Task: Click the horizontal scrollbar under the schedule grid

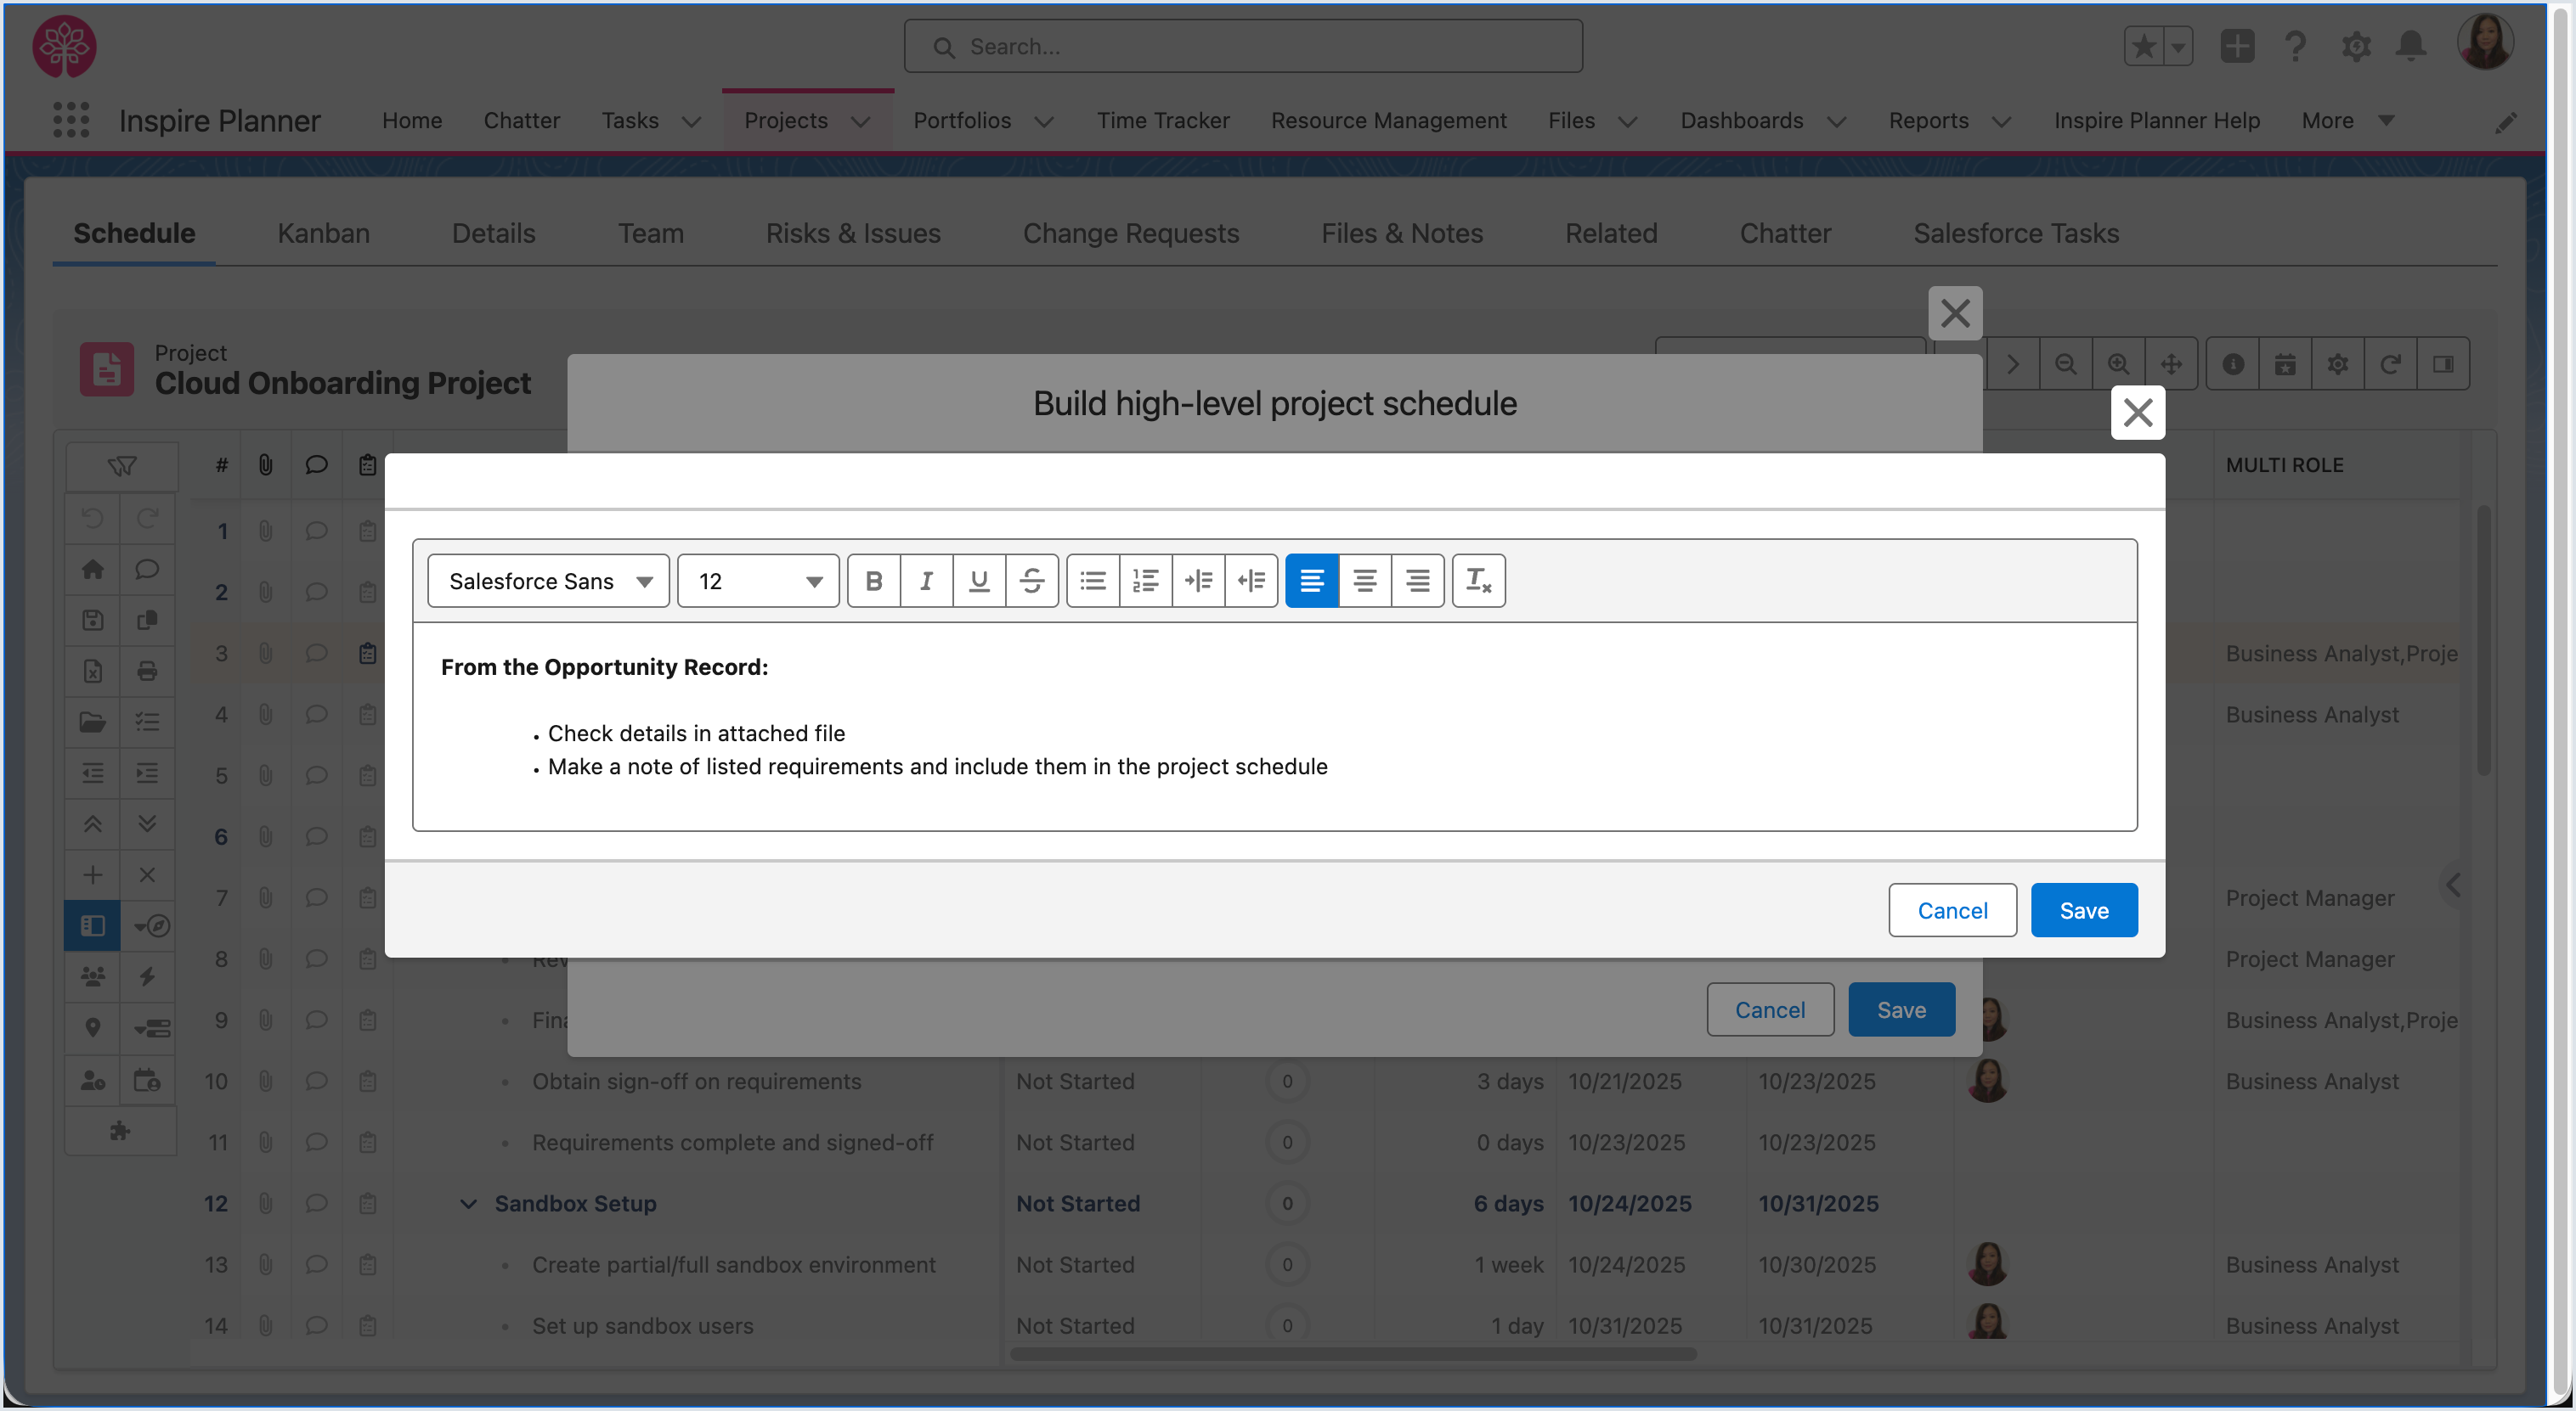Action: (1352, 1354)
